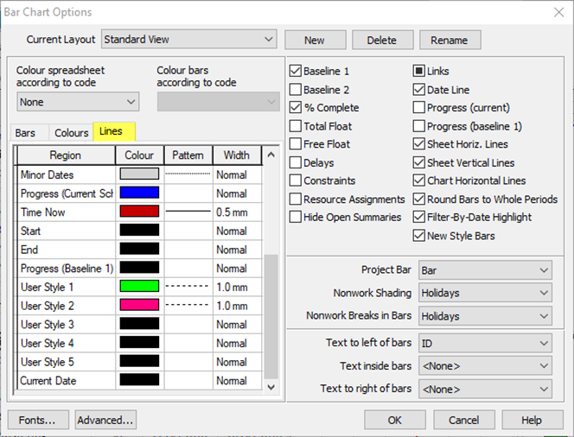
Task: Pick the Minor Dates grey colour swatch
Action: [x=139, y=174]
